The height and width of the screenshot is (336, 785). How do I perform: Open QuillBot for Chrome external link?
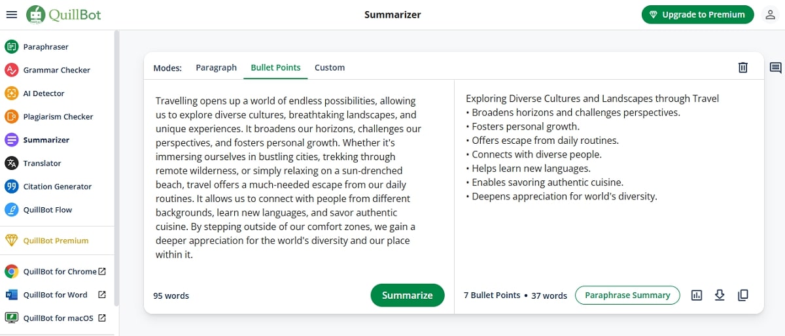(60, 271)
